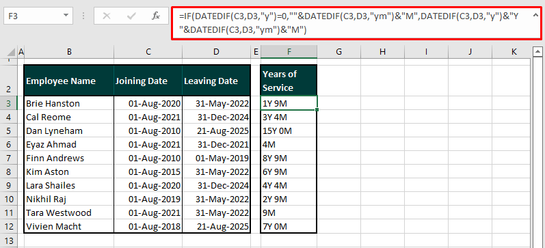Click the Enter checkmark formula bar icon

tap(131, 16)
